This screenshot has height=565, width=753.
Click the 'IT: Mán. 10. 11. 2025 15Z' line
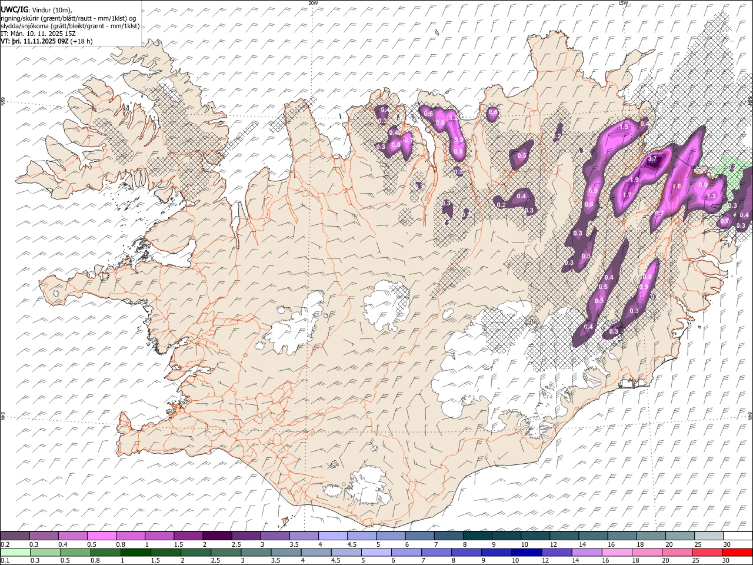pos(38,34)
